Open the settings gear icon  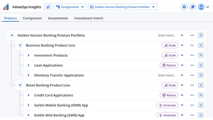184,7
